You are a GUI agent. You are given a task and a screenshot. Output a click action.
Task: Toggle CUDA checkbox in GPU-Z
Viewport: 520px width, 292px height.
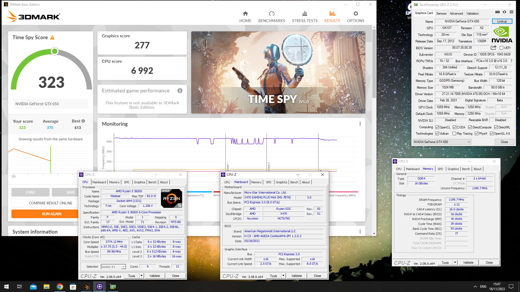tap(454, 127)
